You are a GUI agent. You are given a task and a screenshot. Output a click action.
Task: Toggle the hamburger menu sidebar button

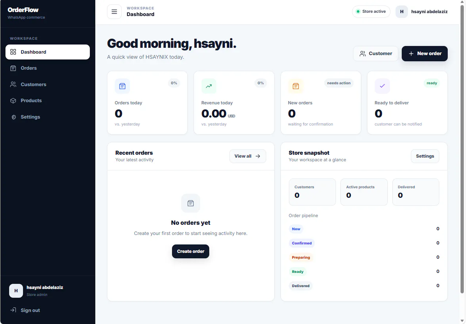(x=114, y=12)
